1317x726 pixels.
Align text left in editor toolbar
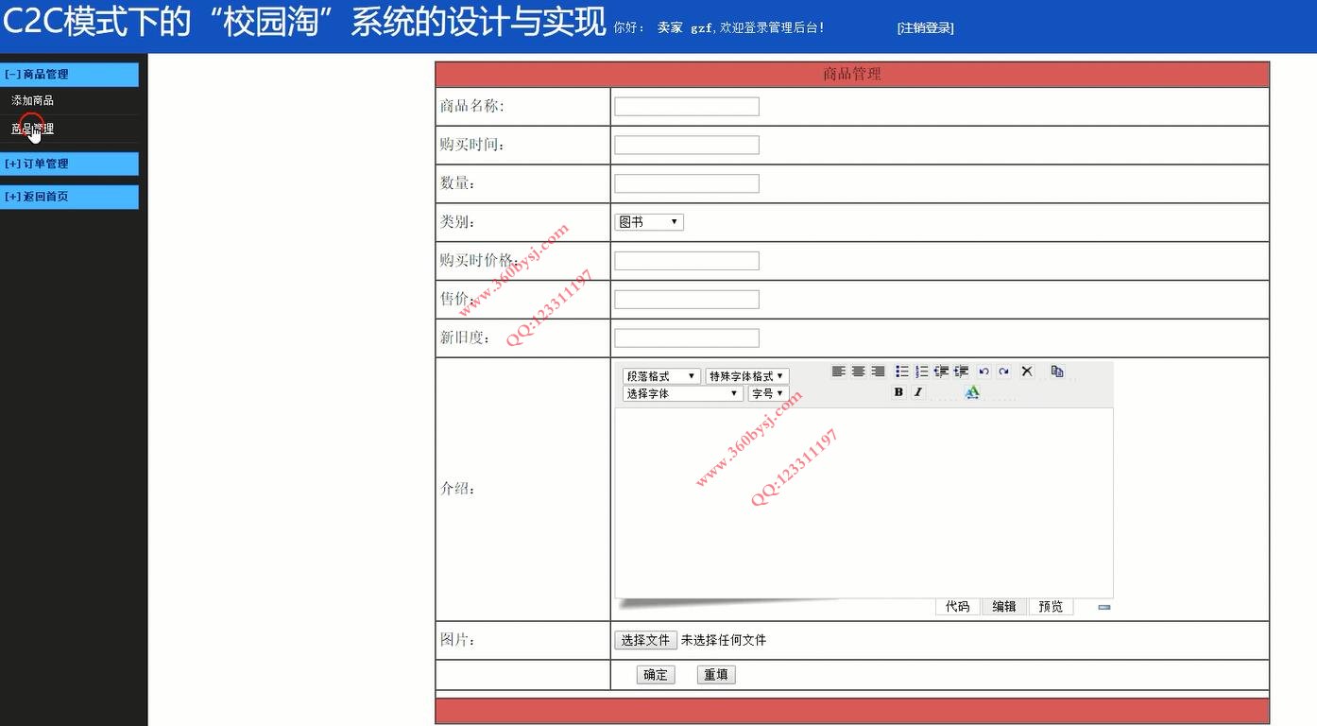(x=838, y=372)
